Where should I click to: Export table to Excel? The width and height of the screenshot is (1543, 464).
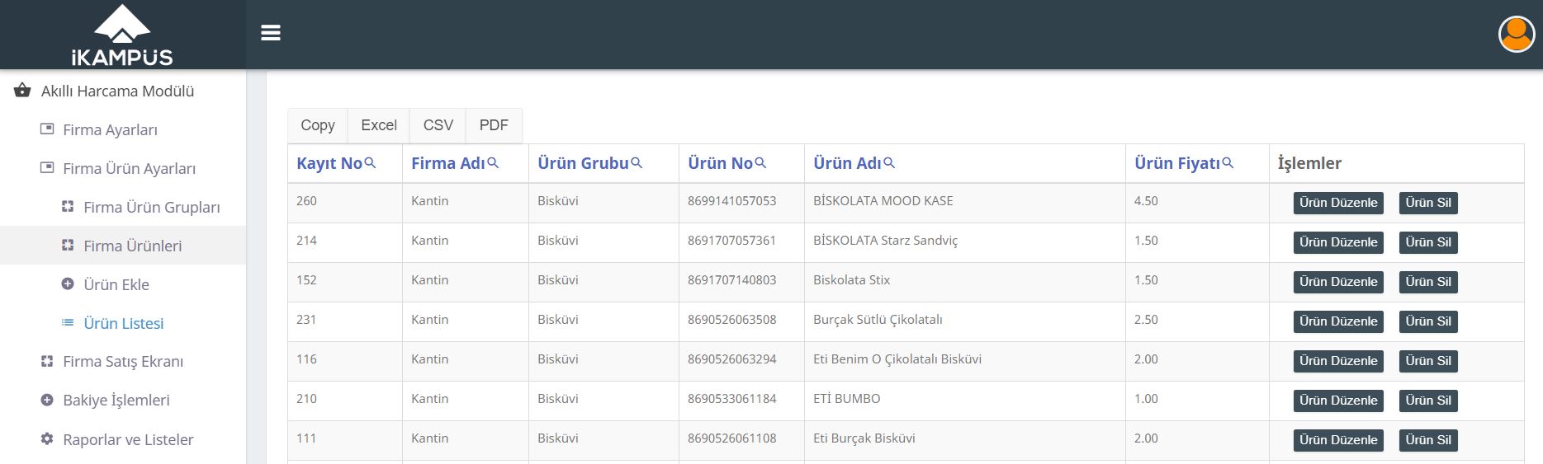379,125
